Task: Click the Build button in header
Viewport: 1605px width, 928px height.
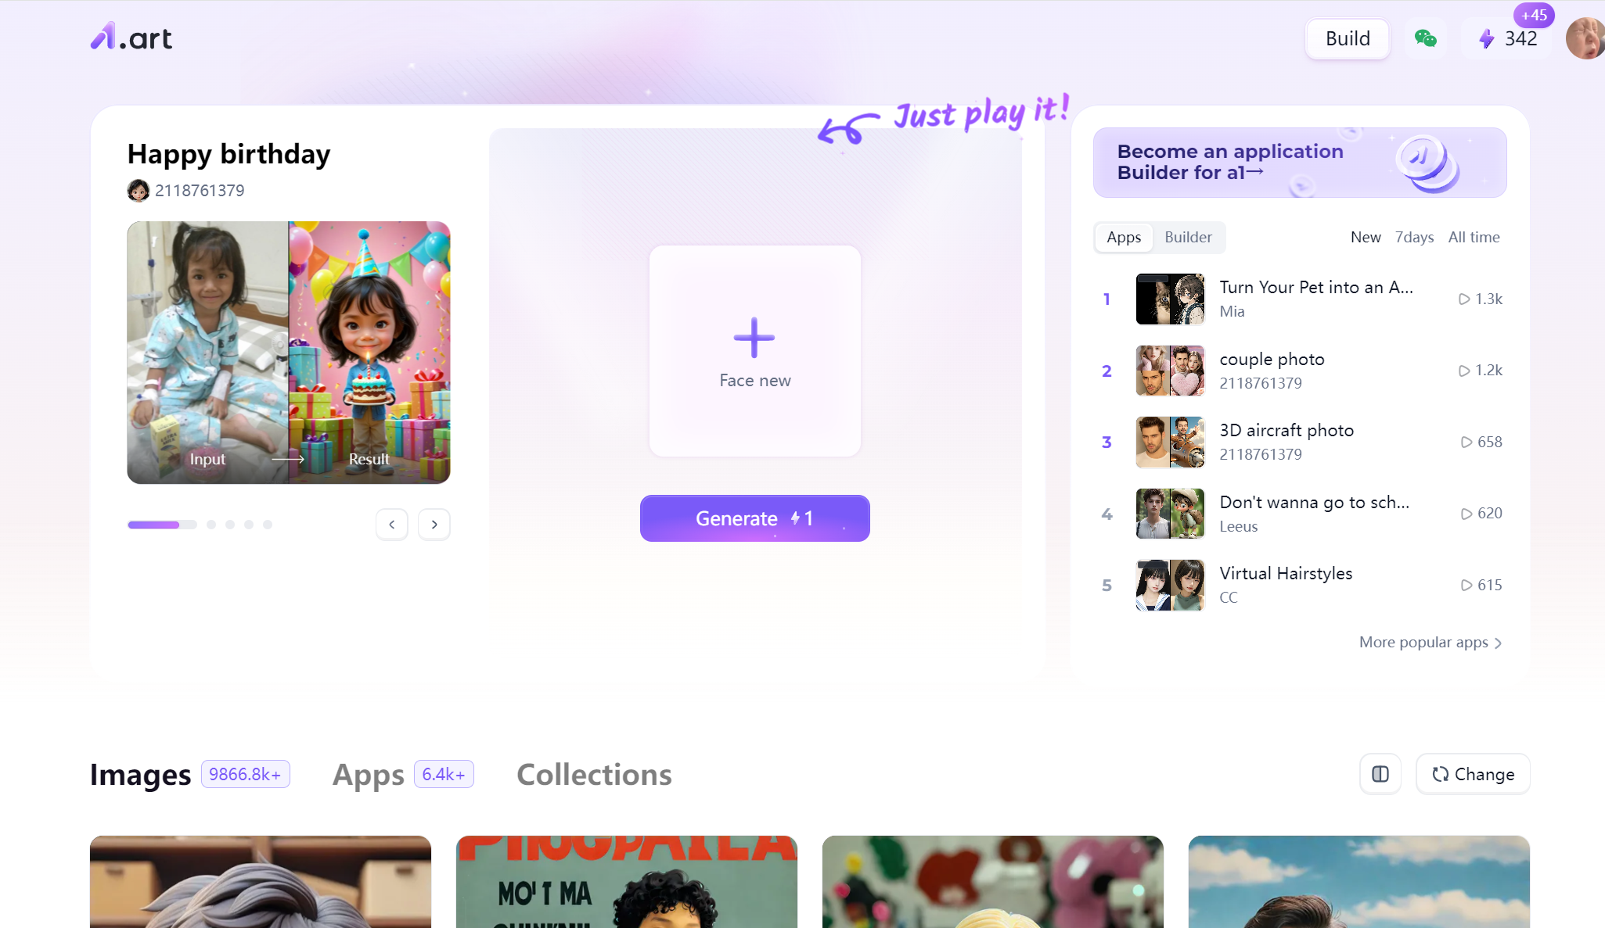Action: [x=1348, y=38]
